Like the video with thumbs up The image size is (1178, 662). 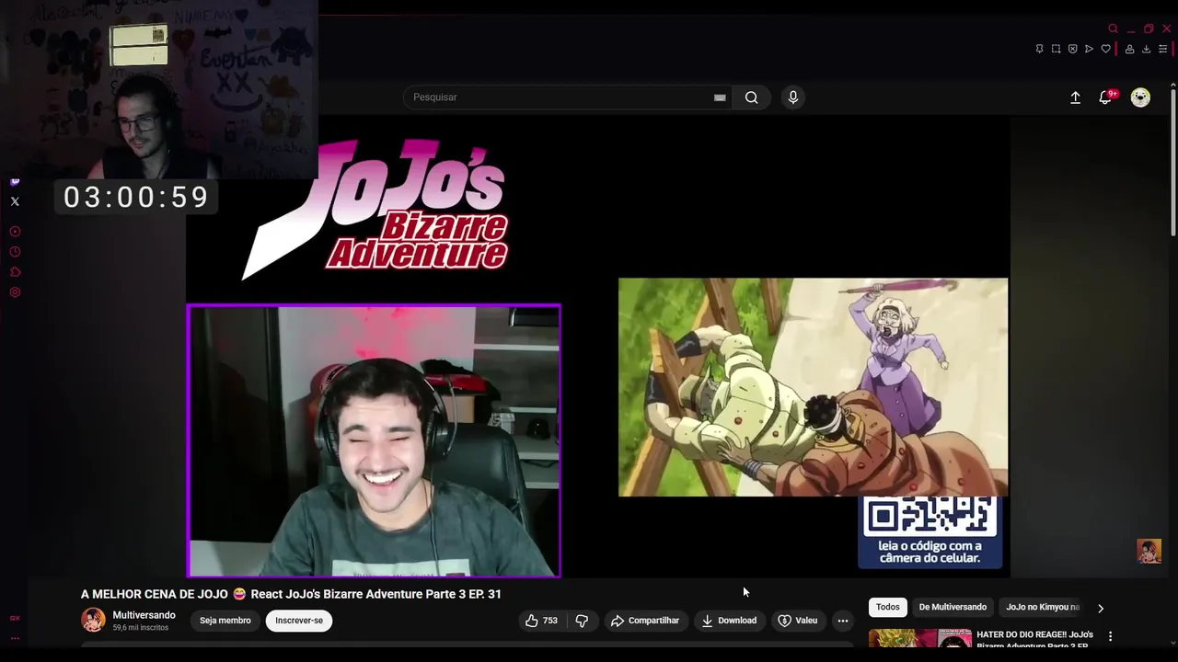click(541, 621)
